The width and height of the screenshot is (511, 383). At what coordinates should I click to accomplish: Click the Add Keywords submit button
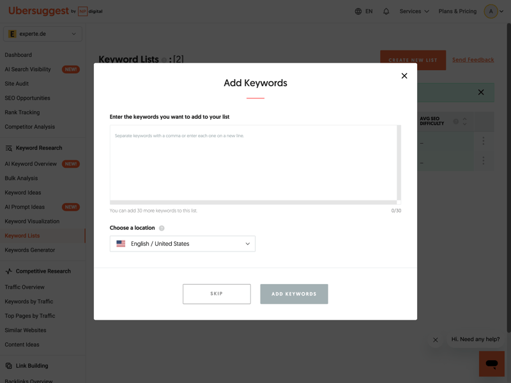pos(294,294)
